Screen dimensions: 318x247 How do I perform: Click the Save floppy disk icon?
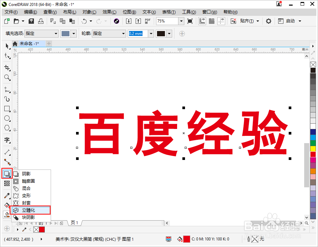tap(31, 21)
